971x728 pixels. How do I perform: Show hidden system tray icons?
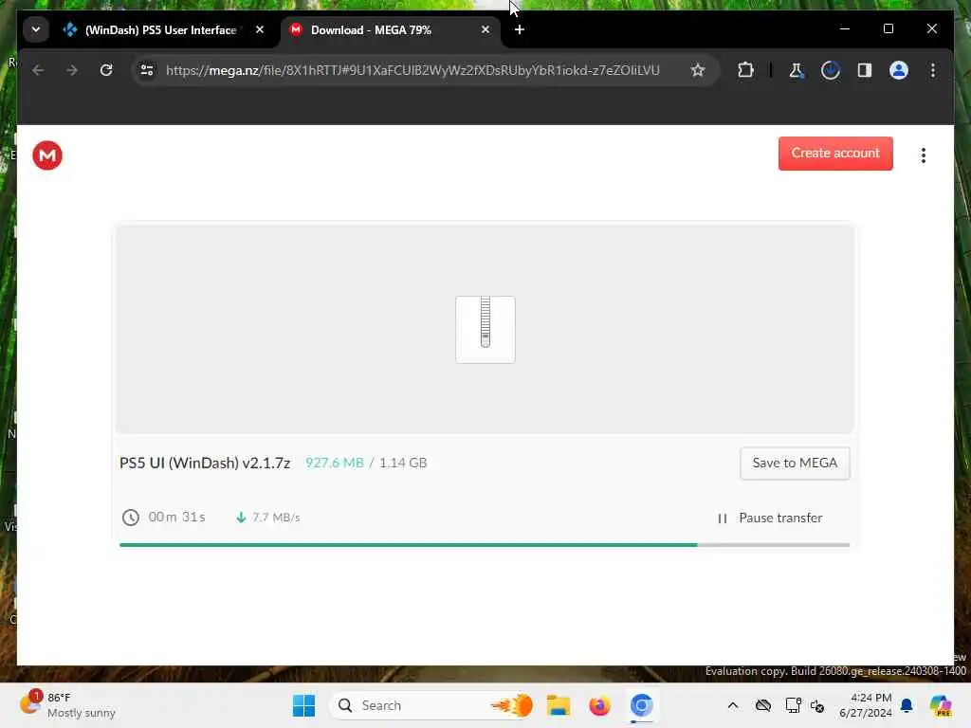point(733,705)
